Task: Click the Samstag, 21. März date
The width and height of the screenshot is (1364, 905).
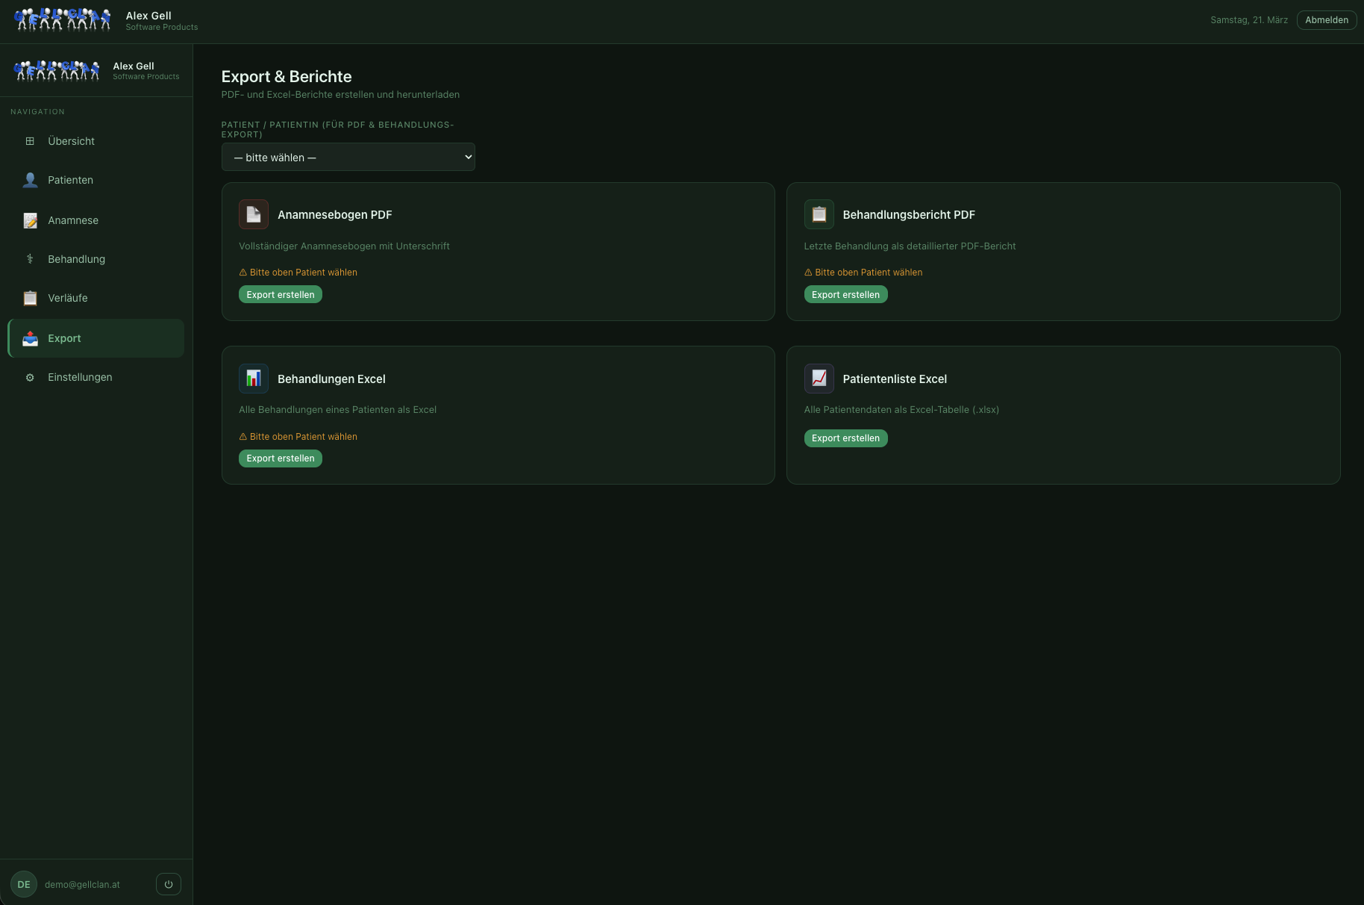Action: coord(1249,20)
